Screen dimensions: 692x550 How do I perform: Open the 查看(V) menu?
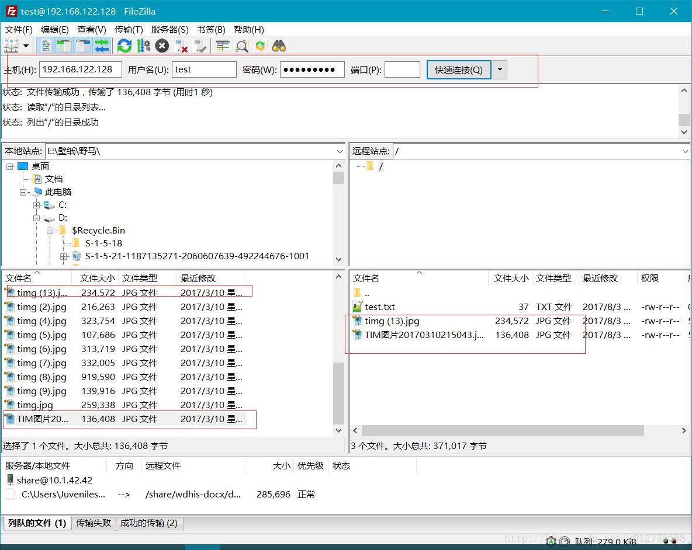click(x=91, y=30)
